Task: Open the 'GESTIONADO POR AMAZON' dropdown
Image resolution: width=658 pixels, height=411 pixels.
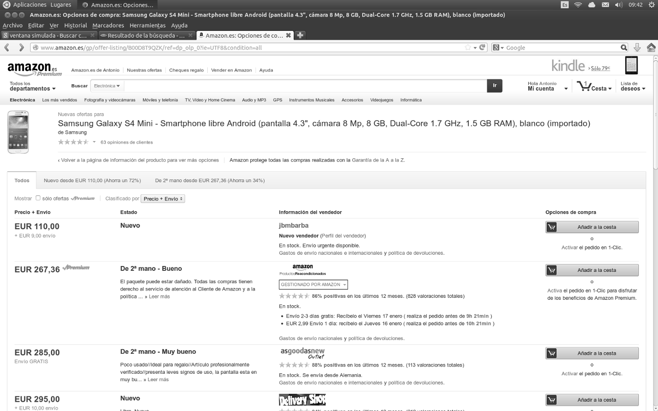Action: coord(314,285)
